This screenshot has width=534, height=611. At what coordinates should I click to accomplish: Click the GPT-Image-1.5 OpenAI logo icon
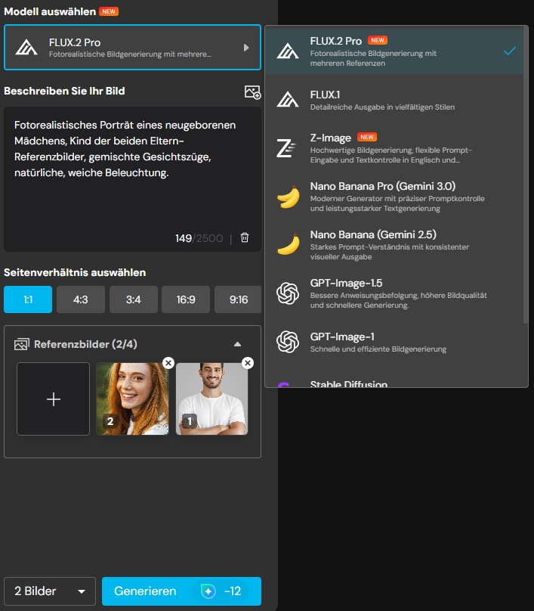pyautogui.click(x=288, y=293)
